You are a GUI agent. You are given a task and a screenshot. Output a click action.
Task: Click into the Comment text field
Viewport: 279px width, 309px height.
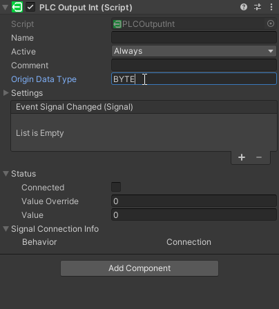click(x=194, y=65)
